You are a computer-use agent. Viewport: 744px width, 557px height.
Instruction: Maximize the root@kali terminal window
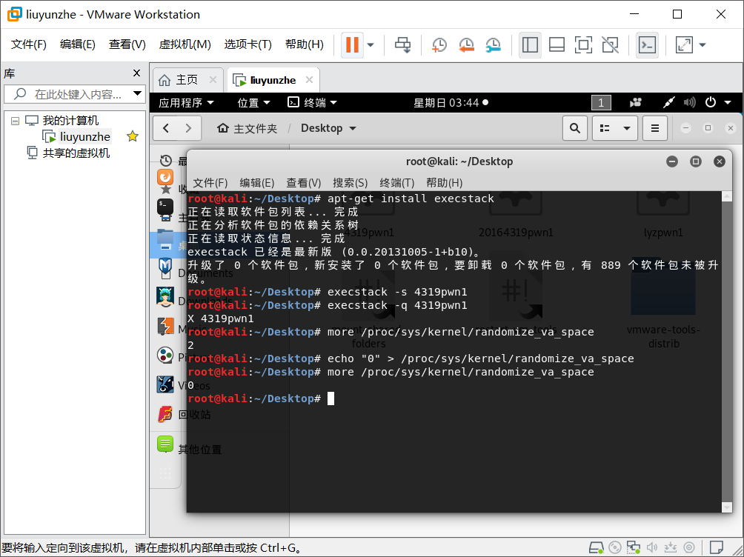[x=696, y=161]
